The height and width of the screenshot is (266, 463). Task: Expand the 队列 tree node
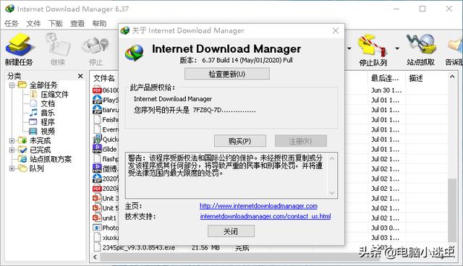[x=12, y=168]
